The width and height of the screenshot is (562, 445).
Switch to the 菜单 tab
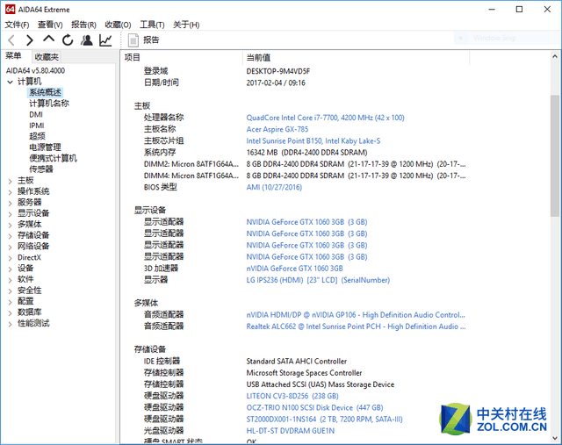coord(13,56)
